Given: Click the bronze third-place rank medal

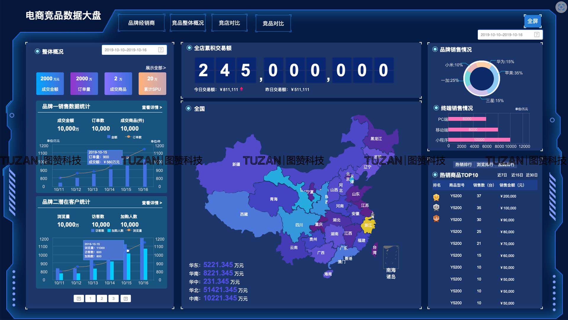Looking at the screenshot, I should point(436,219).
